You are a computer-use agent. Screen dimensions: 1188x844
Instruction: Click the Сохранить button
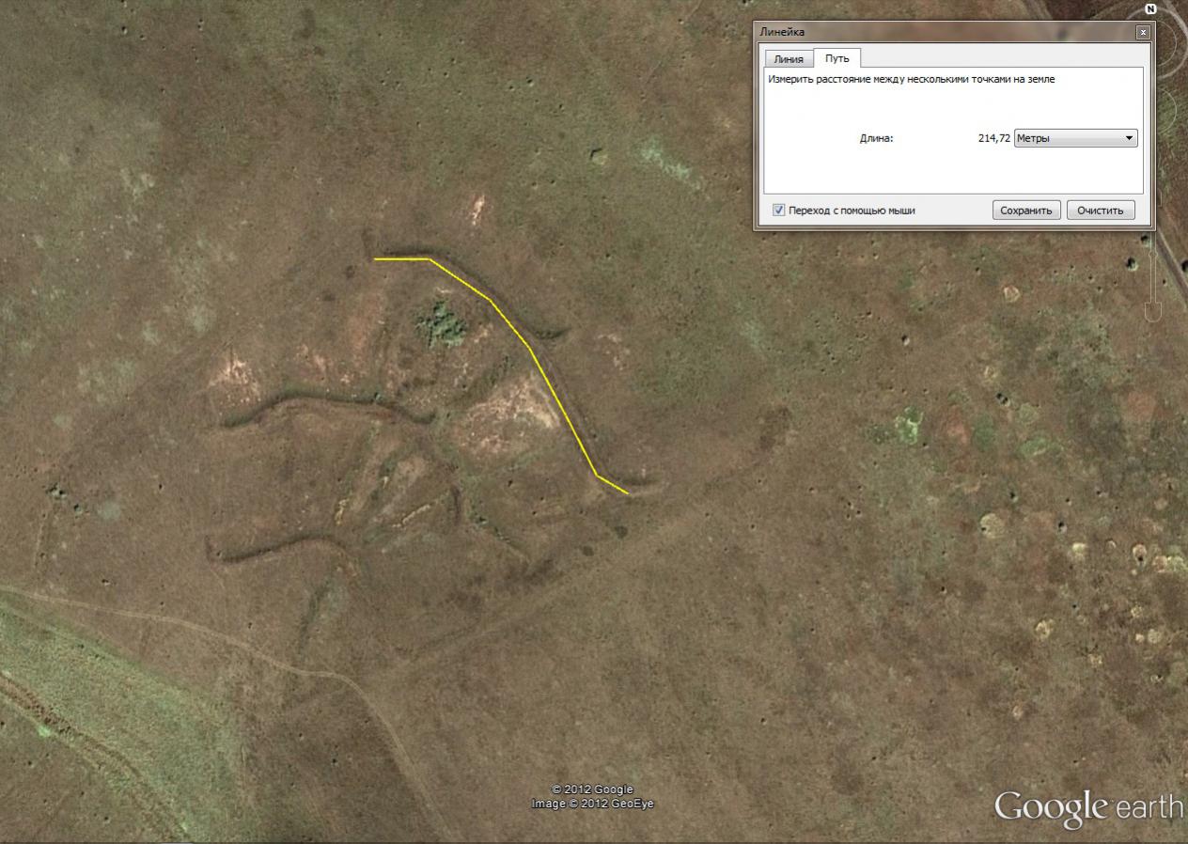[x=1026, y=211]
